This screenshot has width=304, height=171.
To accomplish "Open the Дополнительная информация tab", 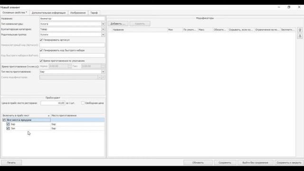I will click(48, 13).
